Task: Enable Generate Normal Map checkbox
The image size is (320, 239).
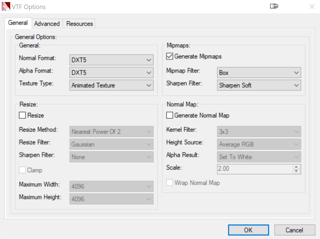Action: (x=170, y=115)
